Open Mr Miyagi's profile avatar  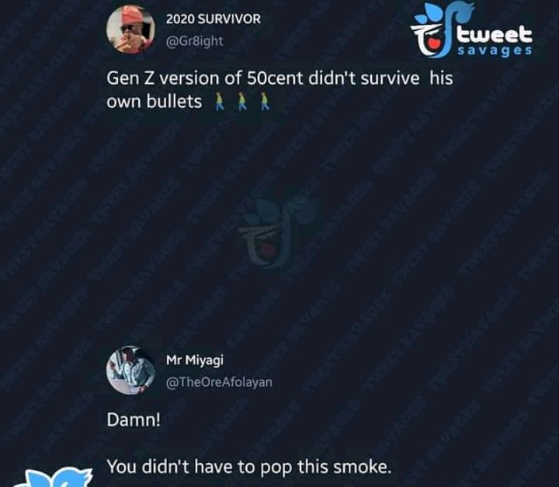[130, 370]
